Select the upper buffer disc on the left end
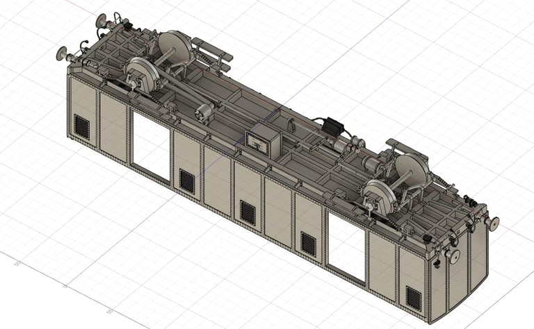The height and width of the screenshot is (329, 534). [x=101, y=20]
